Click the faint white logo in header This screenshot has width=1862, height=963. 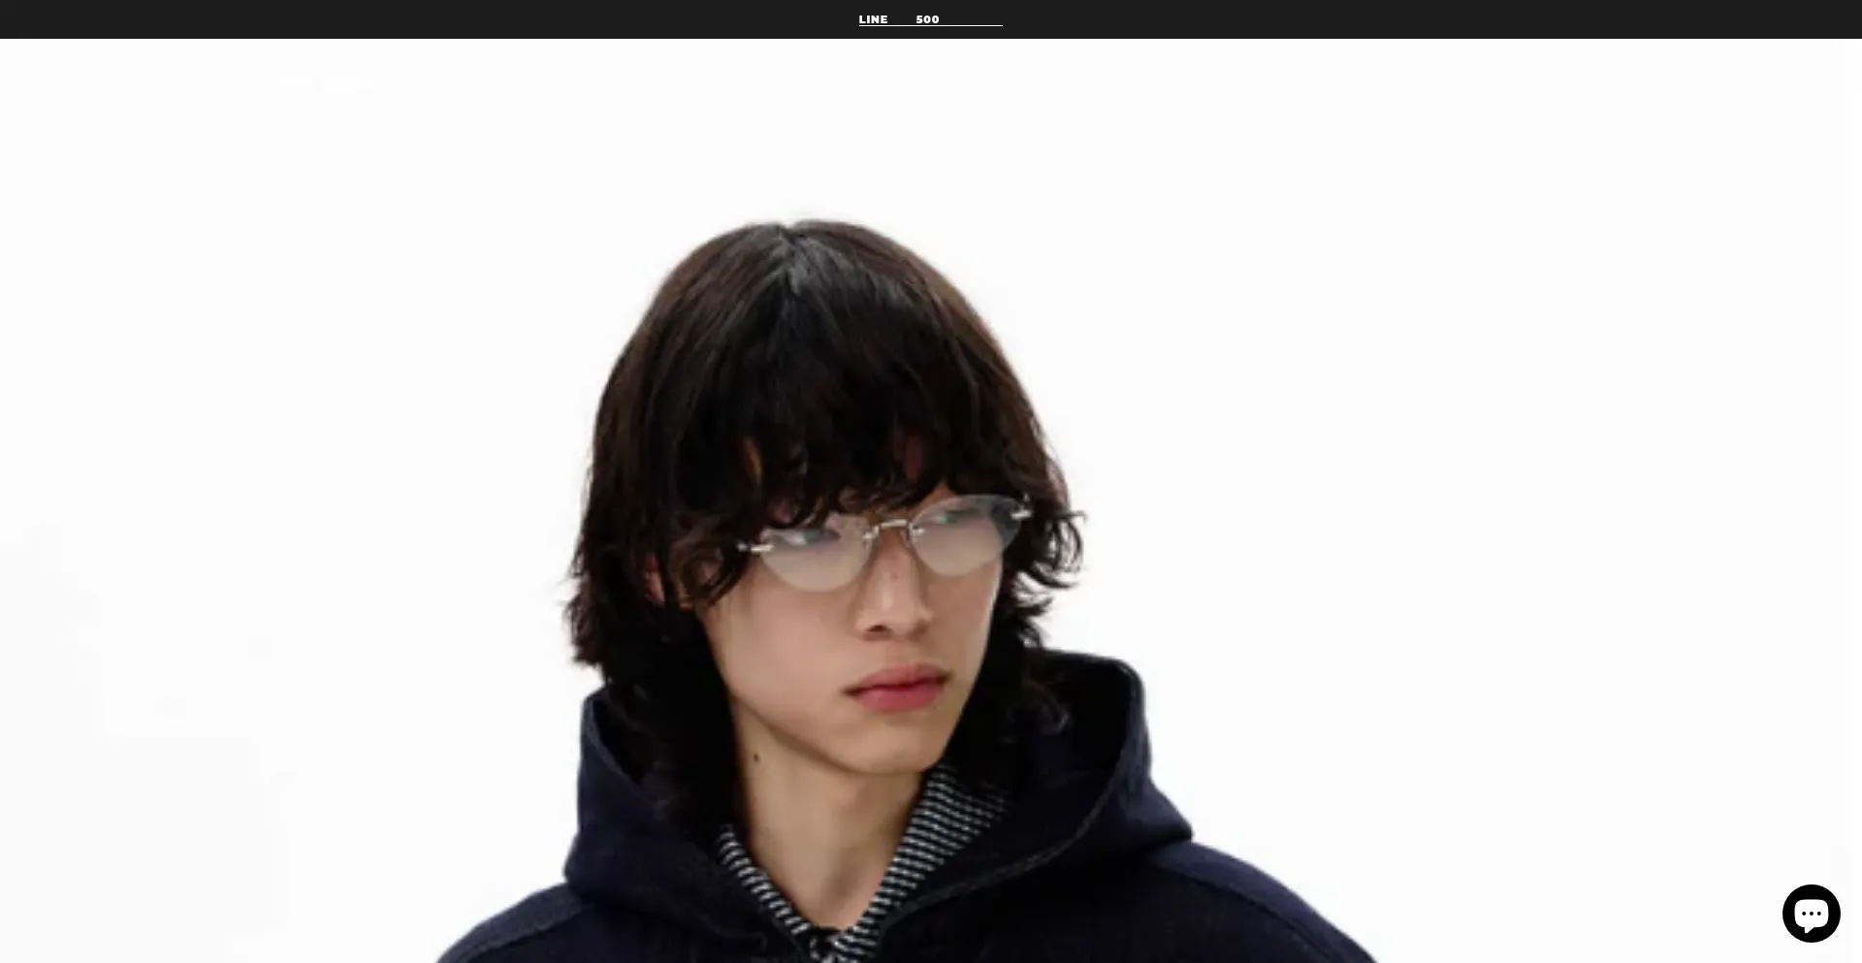click(x=323, y=84)
